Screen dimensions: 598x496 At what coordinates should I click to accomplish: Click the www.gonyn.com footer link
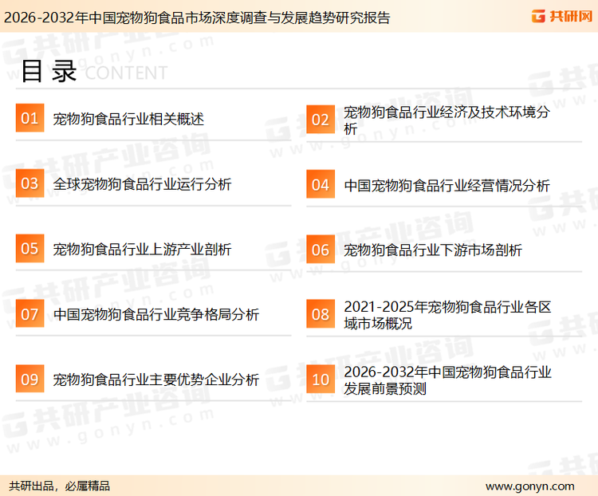click(529, 486)
